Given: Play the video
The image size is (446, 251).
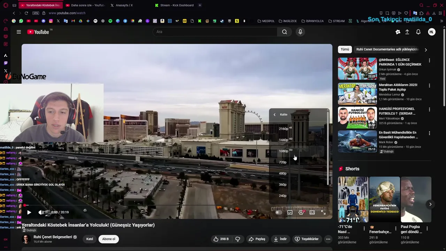Looking at the screenshot, I should 29,212.
